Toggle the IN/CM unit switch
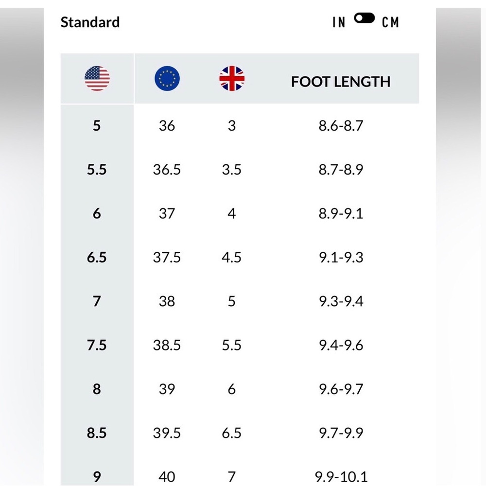 coord(364,18)
